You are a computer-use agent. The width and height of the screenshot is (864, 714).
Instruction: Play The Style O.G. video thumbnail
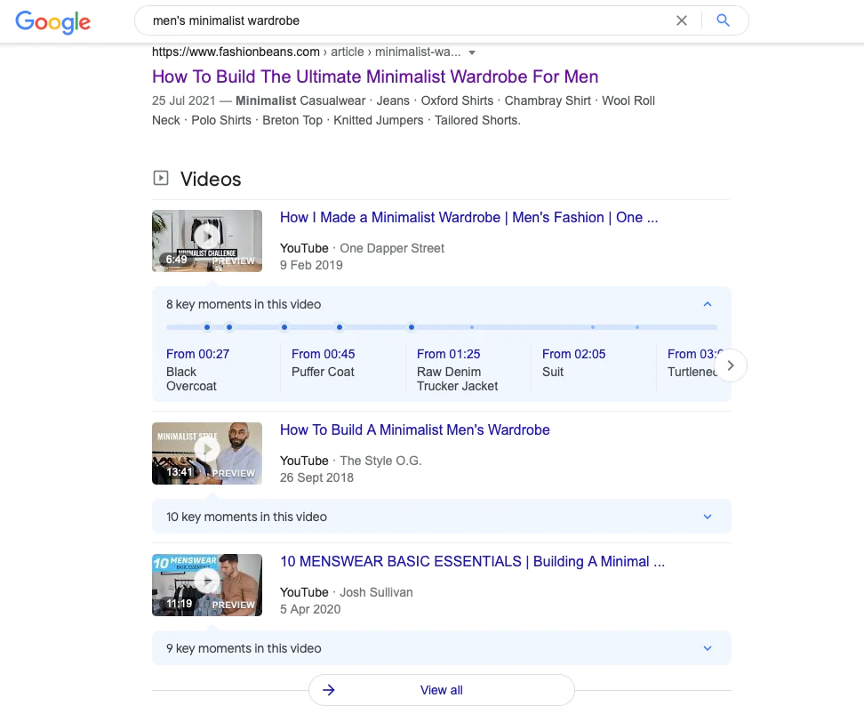(x=207, y=453)
